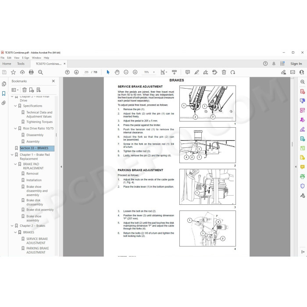Collapse Chapter 2 – Brakes bookmark
This screenshot has height=307, width=307.
point(12,226)
